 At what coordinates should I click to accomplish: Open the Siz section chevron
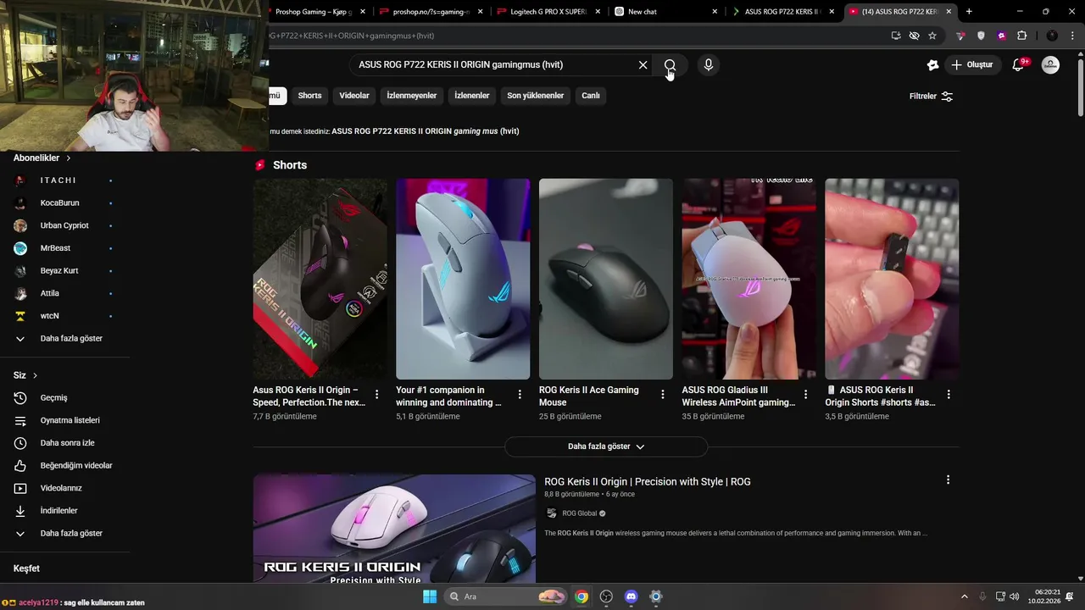(35, 375)
